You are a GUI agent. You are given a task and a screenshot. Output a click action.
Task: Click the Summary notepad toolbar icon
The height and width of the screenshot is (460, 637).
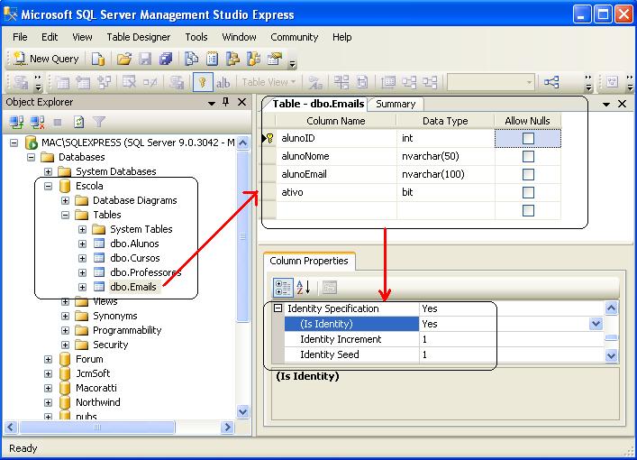tap(212, 59)
